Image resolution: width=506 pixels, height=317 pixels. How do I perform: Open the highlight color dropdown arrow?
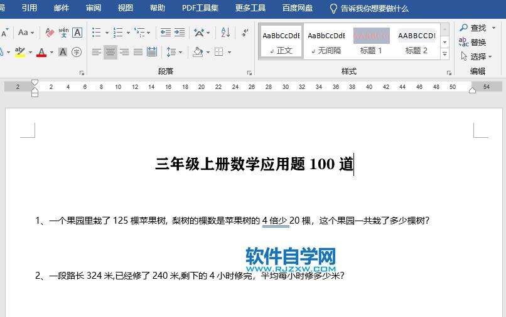tap(30, 52)
